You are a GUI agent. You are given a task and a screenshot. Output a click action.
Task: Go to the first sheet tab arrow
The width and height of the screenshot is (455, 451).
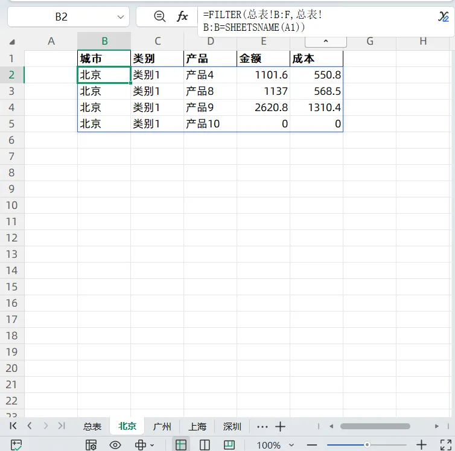tap(13, 426)
